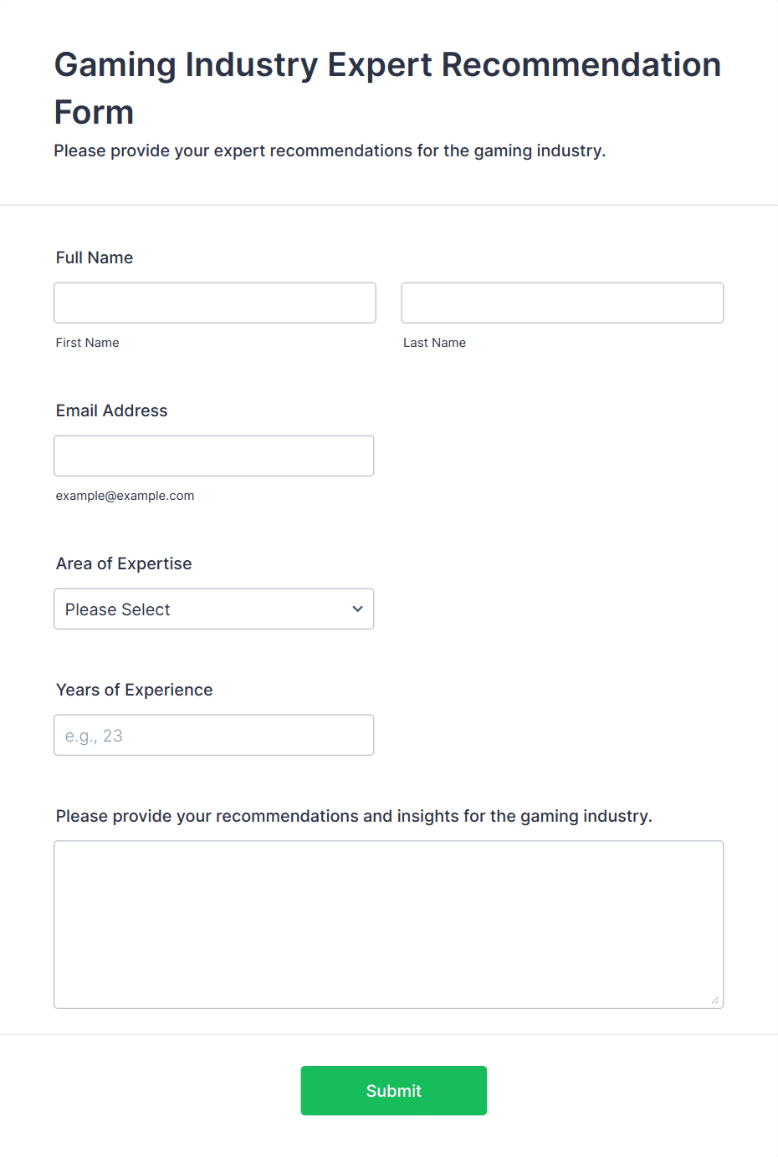Viewport: 778px width, 1157px height.
Task: Click the First Name sublabel
Action: [88, 343]
